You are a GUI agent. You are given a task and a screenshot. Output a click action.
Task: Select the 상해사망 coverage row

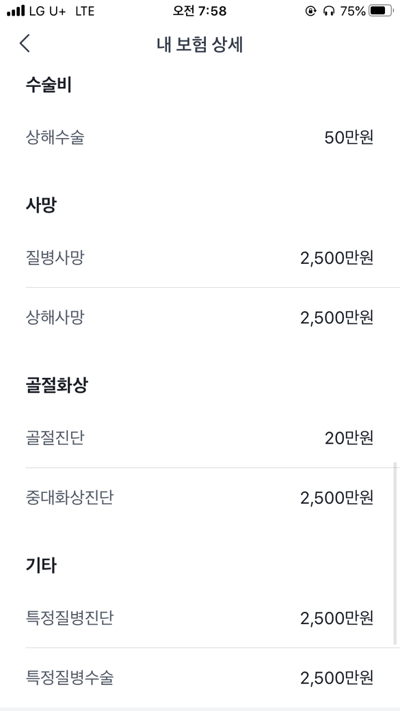pos(200,317)
